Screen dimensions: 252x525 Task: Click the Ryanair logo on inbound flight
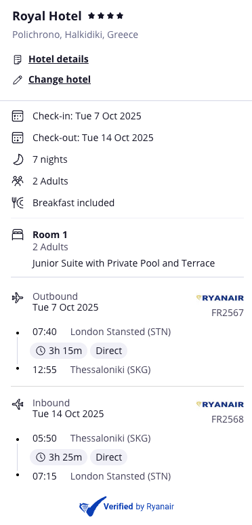220,404
